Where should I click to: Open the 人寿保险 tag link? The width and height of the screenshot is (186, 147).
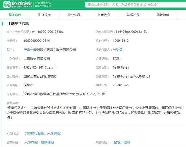tap(31, 142)
